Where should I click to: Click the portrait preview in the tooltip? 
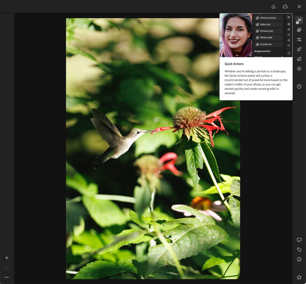click(x=236, y=35)
